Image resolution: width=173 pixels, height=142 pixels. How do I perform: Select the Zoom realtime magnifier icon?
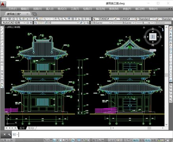coord(59,19)
